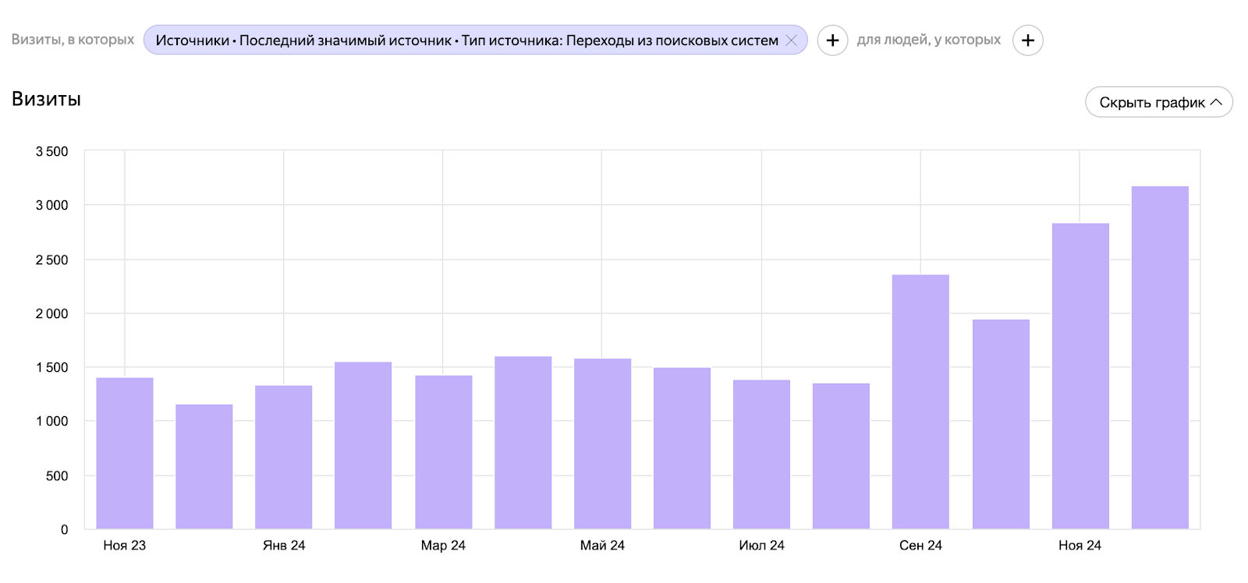The image size is (1248, 583).
Task: Click the December 2023 bar, the shortest one
Action: pos(204,466)
